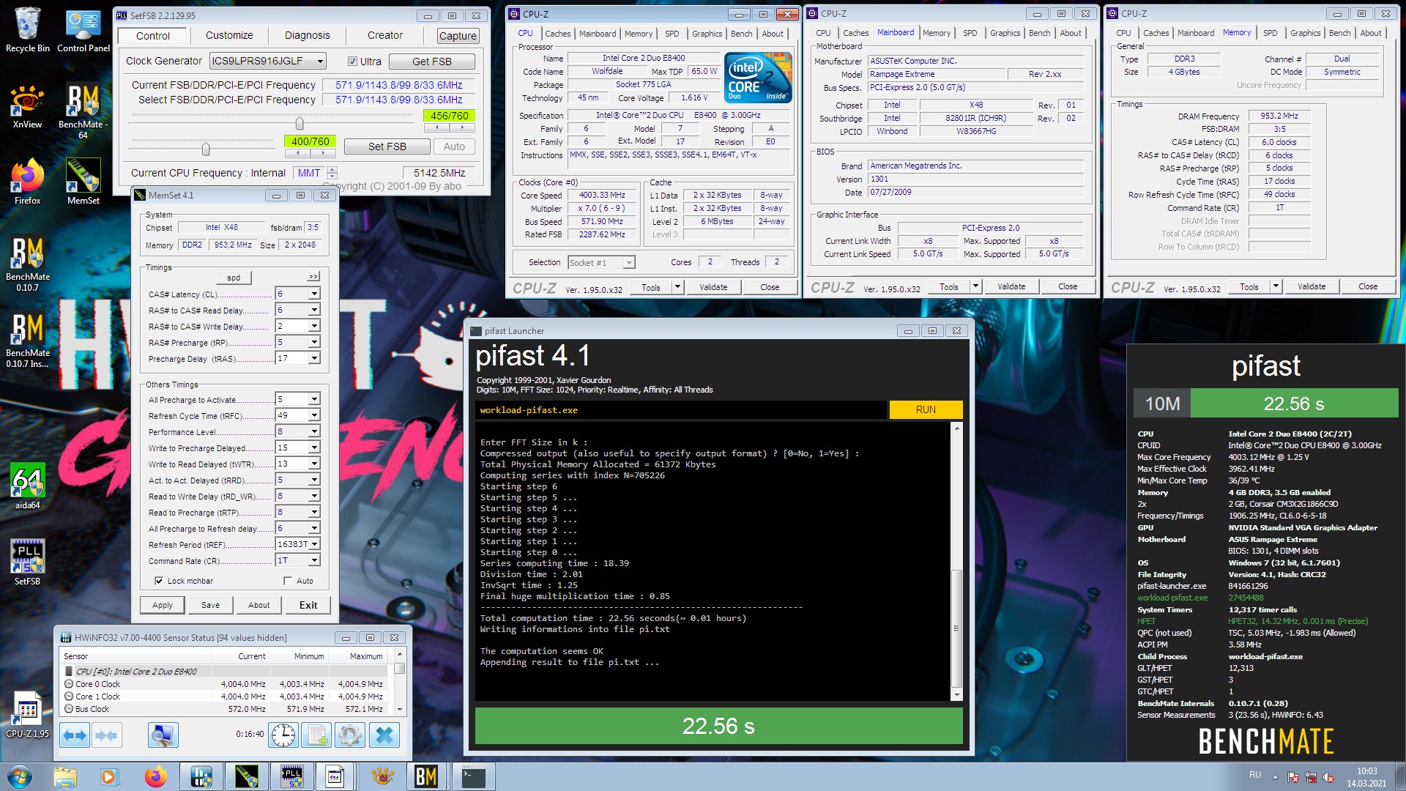
Task: Open SPD tab in second CPU-Z
Action: point(970,33)
